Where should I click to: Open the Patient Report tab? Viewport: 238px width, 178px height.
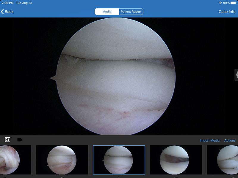131,12
